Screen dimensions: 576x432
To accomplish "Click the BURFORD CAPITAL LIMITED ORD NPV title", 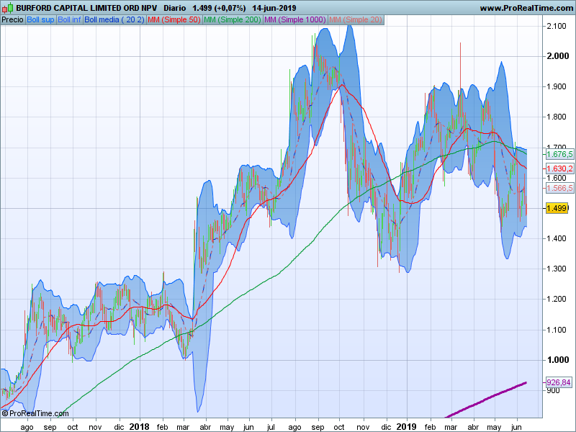I will 86,8.
